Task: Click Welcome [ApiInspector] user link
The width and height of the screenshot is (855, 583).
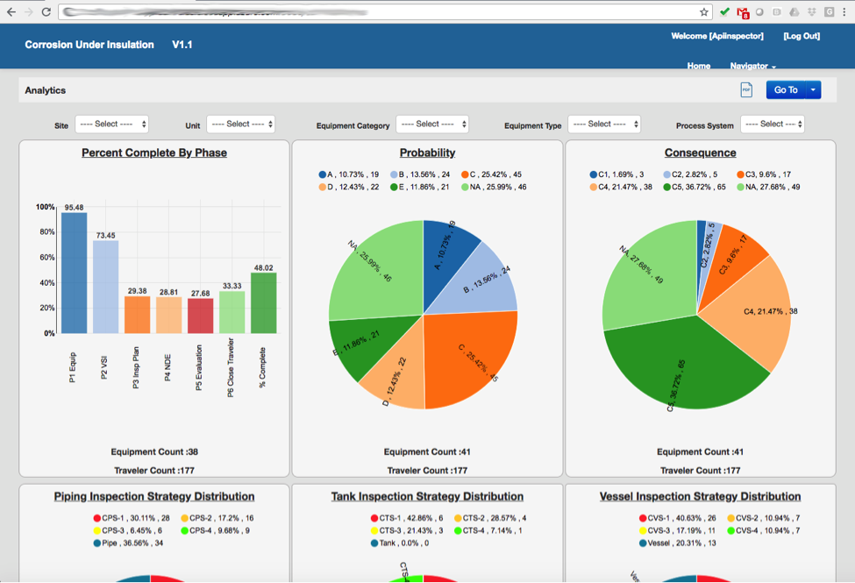Action: click(717, 36)
